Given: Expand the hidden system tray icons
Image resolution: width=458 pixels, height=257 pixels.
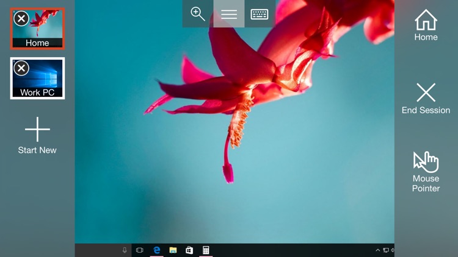Looking at the screenshot, I should click(x=377, y=250).
